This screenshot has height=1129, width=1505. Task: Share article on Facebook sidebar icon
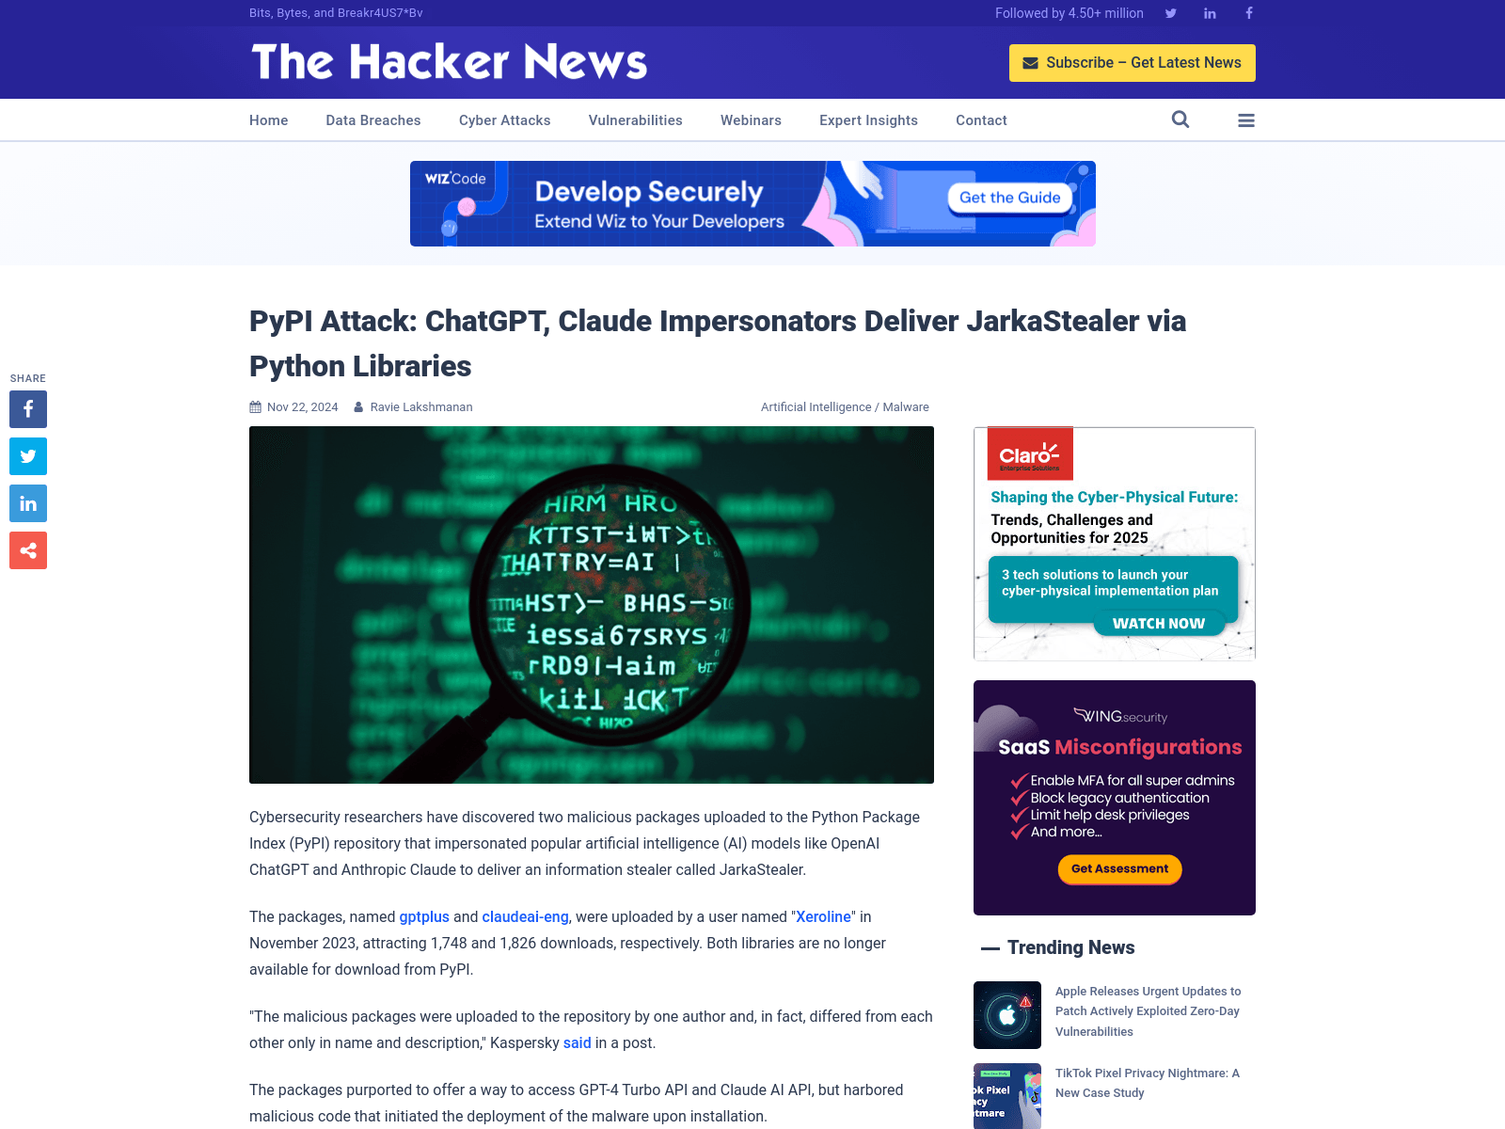pyautogui.click(x=28, y=409)
